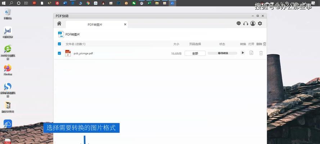
Task: Select the Sogou browser desktop shortcut
Action: pos(8,90)
